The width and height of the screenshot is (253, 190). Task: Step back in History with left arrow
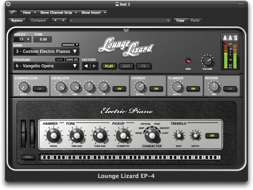click(86, 66)
